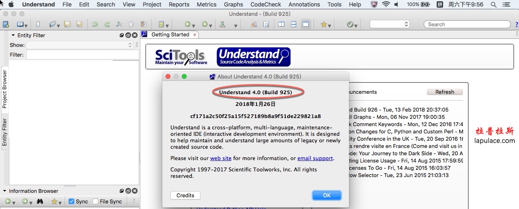Open the Graphs menu
Screen dimensions: 519x209
coord(233,4)
